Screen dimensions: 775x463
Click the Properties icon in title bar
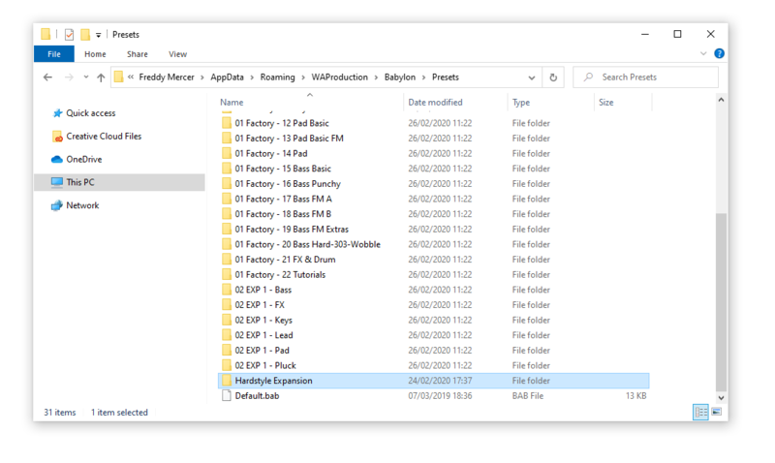pyautogui.click(x=69, y=34)
